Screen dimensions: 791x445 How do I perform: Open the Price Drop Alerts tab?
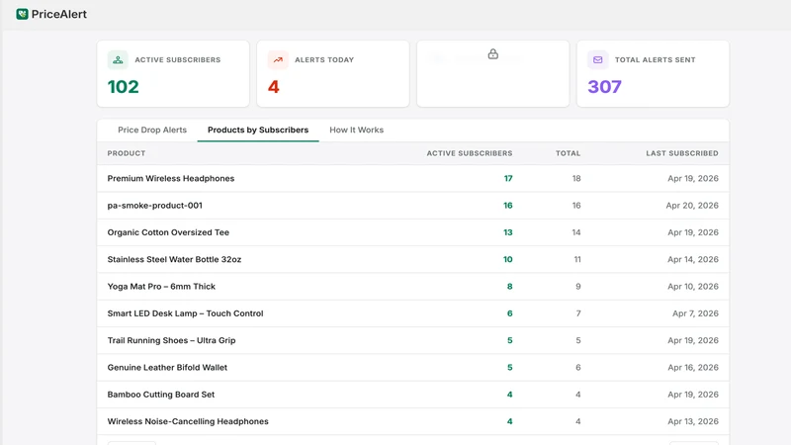[152, 131]
